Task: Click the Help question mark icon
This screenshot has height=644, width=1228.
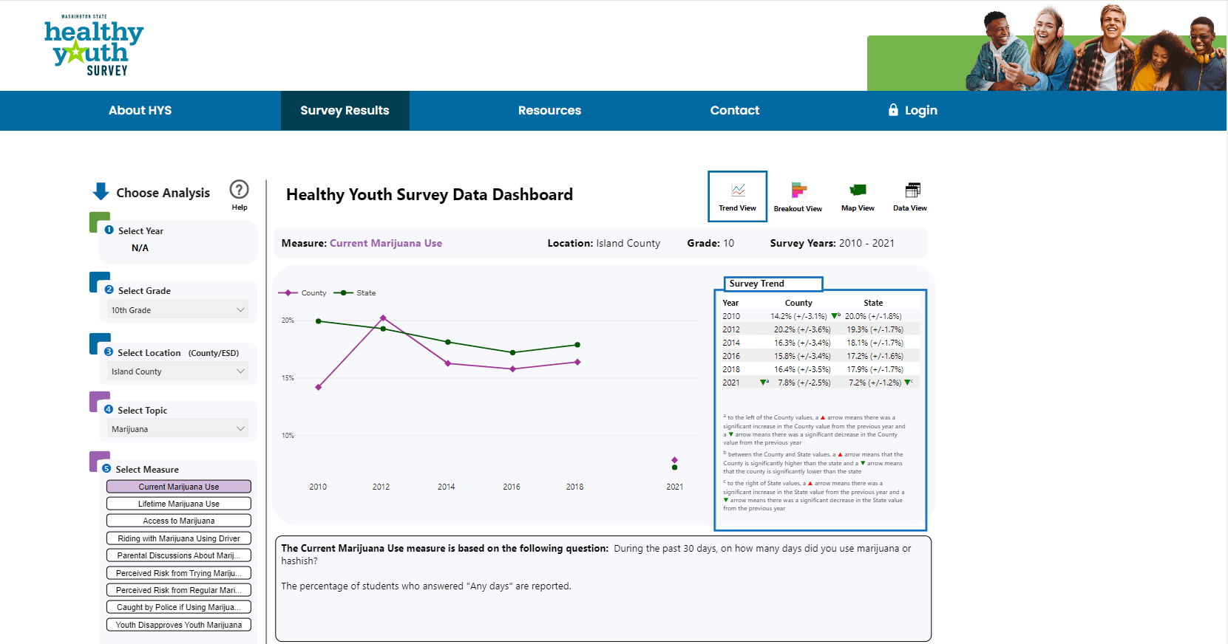Action: [x=239, y=190]
